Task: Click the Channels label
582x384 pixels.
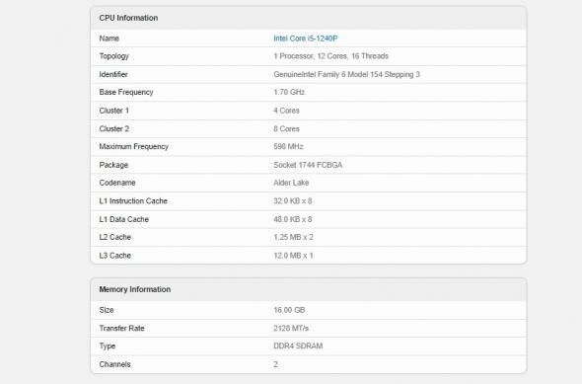Action: pos(114,364)
